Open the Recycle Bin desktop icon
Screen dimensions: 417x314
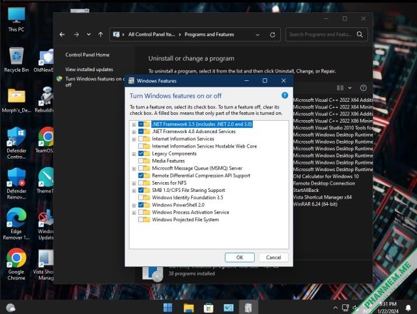tap(16, 59)
